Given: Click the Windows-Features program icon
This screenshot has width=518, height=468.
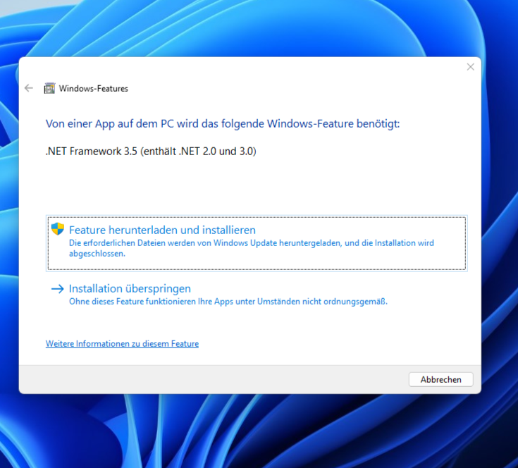Looking at the screenshot, I should [49, 88].
